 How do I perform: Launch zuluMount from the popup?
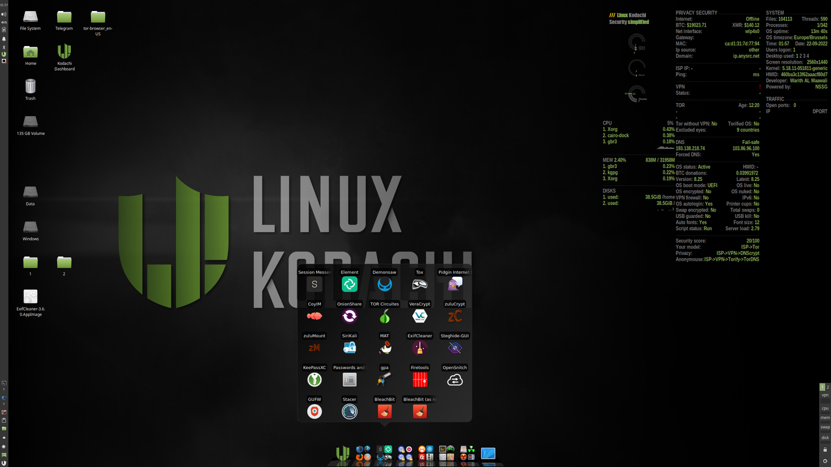314,348
